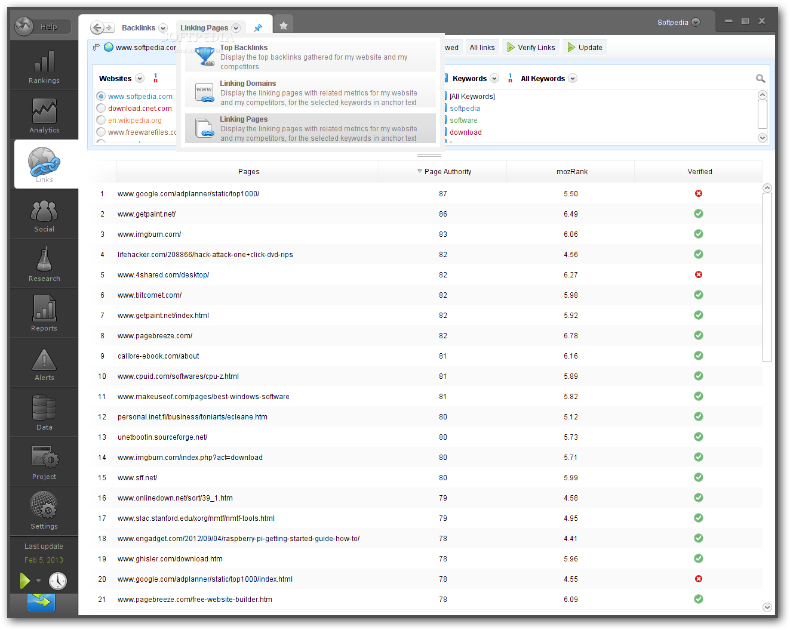This screenshot has width=790, height=630.
Task: Select the softpedia keyword
Action: click(465, 108)
